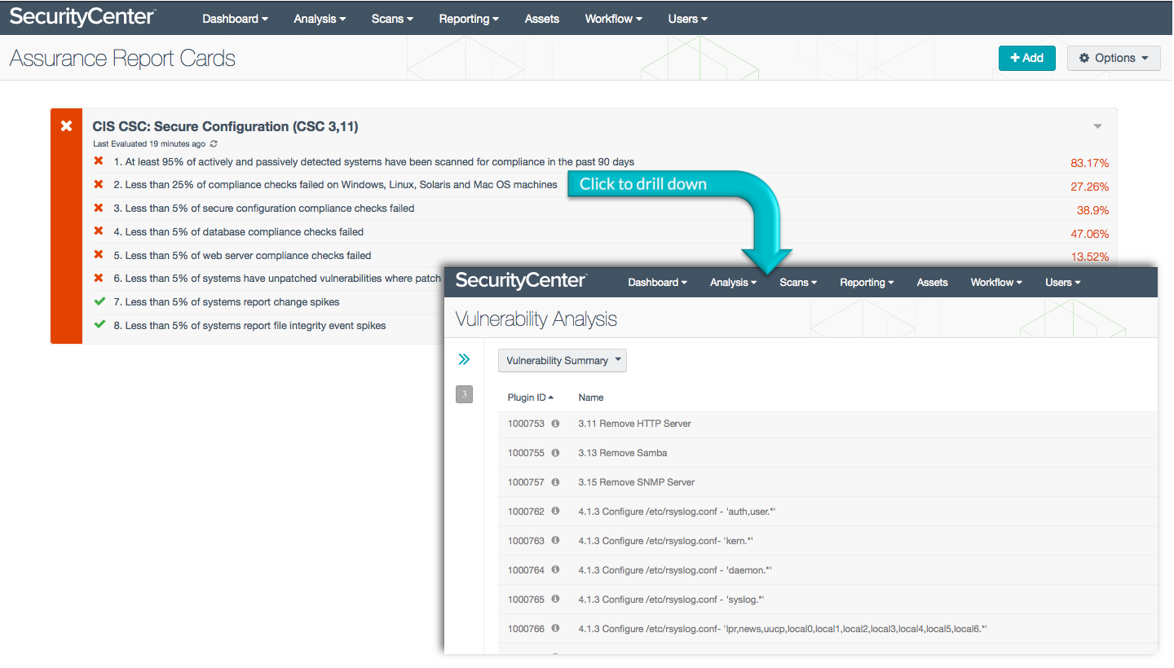Open the Vulnerability Summary dropdown
Image resolution: width=1174 pixels, height=668 pixels.
click(563, 360)
